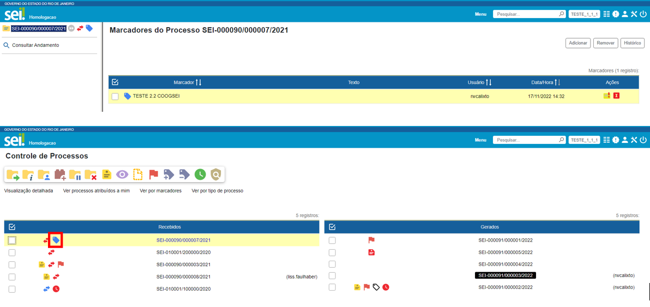This screenshot has height=307, width=650.
Task: Click the green clock icon in the toolbar
Action: [200, 174]
